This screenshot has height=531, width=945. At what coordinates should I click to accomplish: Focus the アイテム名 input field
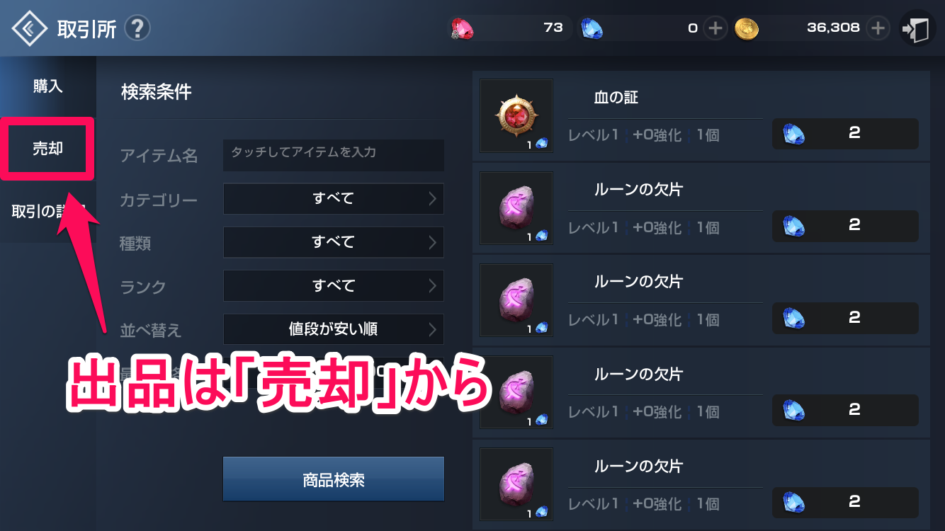pyautogui.click(x=334, y=155)
